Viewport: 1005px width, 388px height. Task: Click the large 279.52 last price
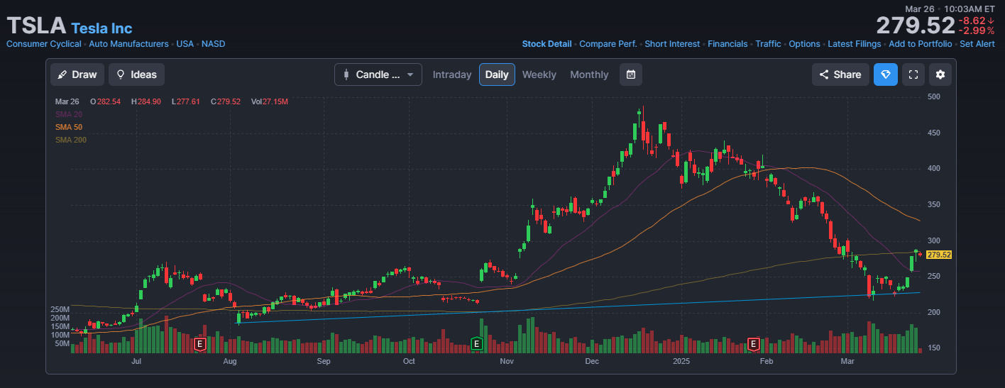coord(916,26)
